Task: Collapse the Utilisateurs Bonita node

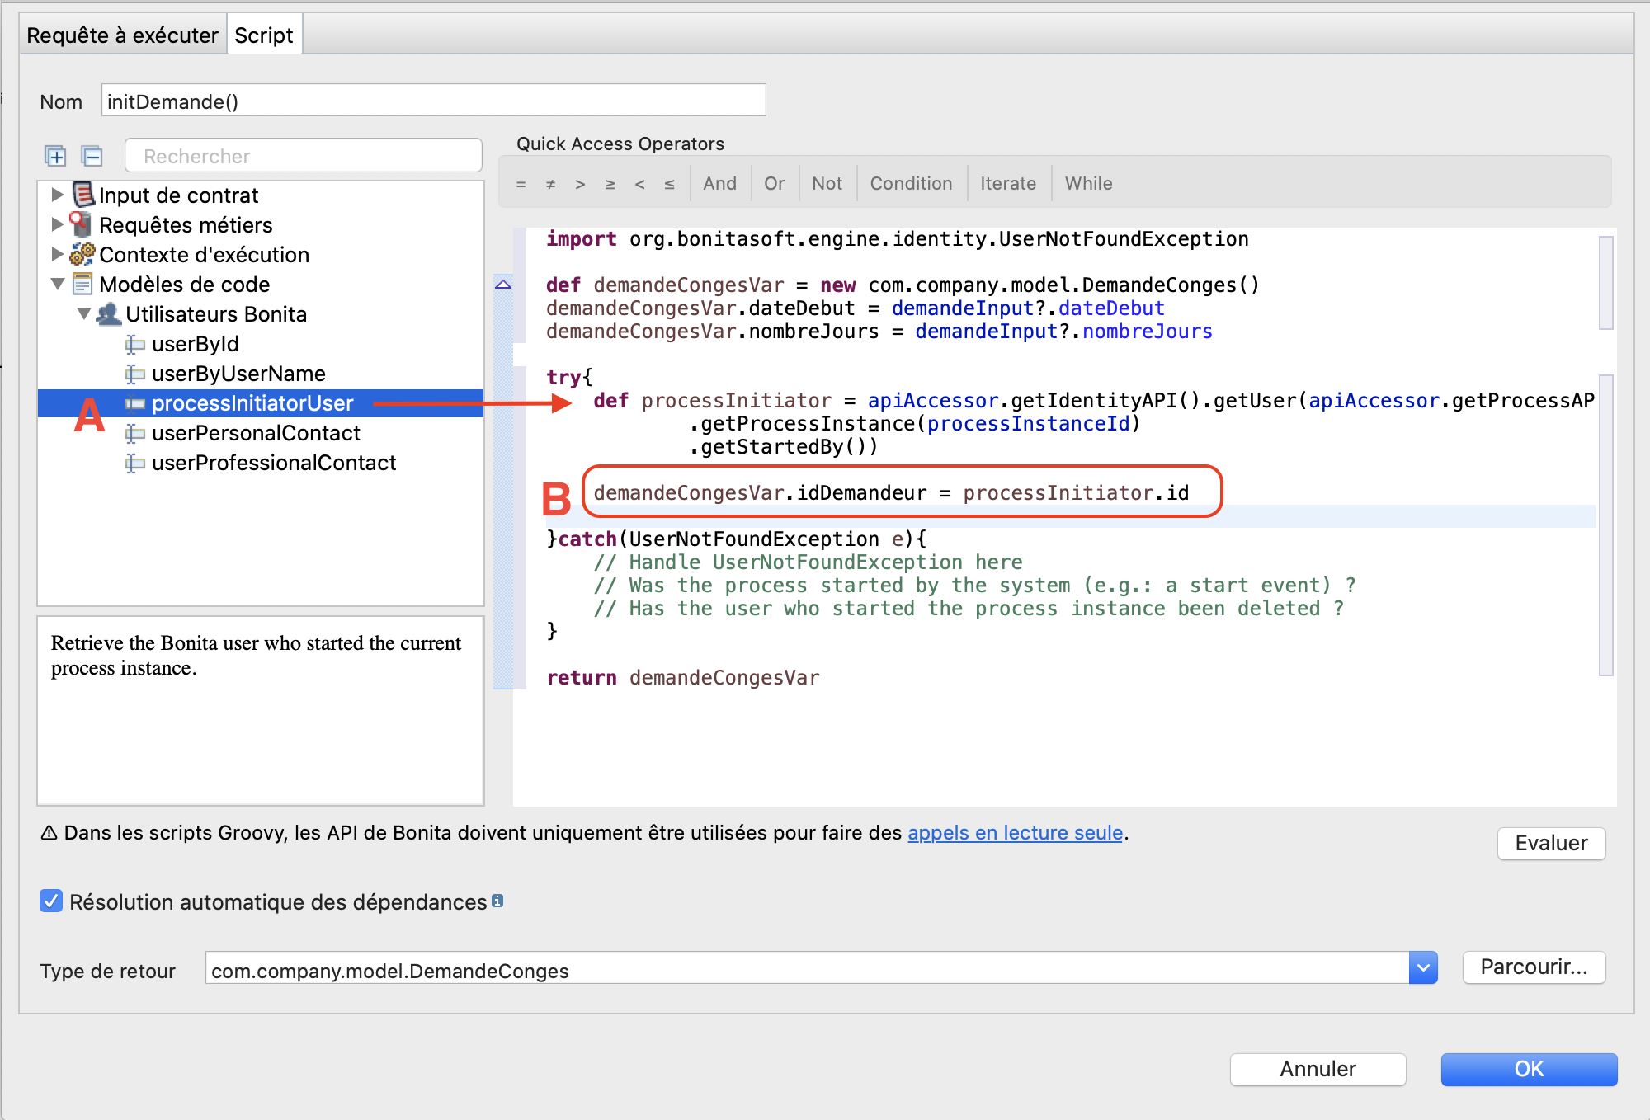Action: [84, 313]
